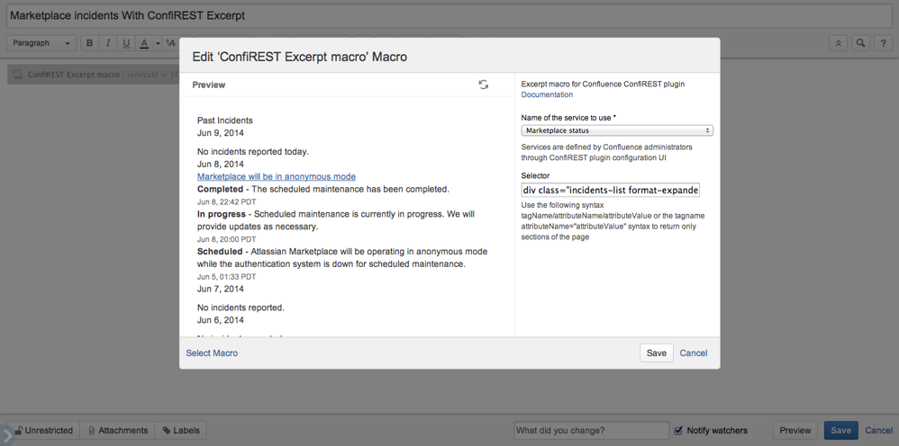This screenshot has height=446, width=899.
Task: Open the Labels tab
Action: (180, 431)
